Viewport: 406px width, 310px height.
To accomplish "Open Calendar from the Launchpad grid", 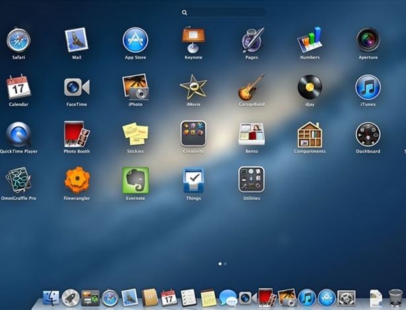I will (x=18, y=86).
